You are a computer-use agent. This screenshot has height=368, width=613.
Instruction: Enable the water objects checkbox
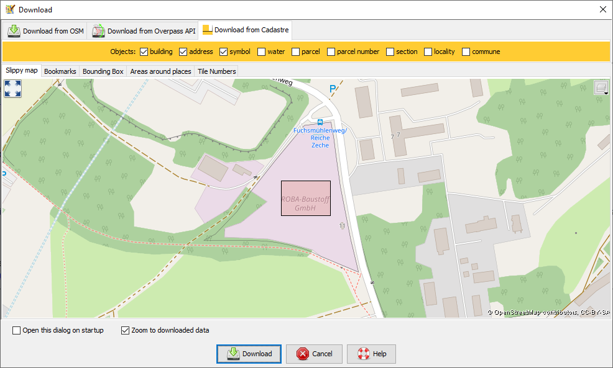[x=262, y=52]
